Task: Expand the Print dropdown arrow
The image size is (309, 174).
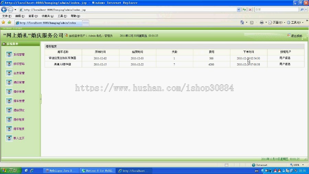Action: click(266, 22)
